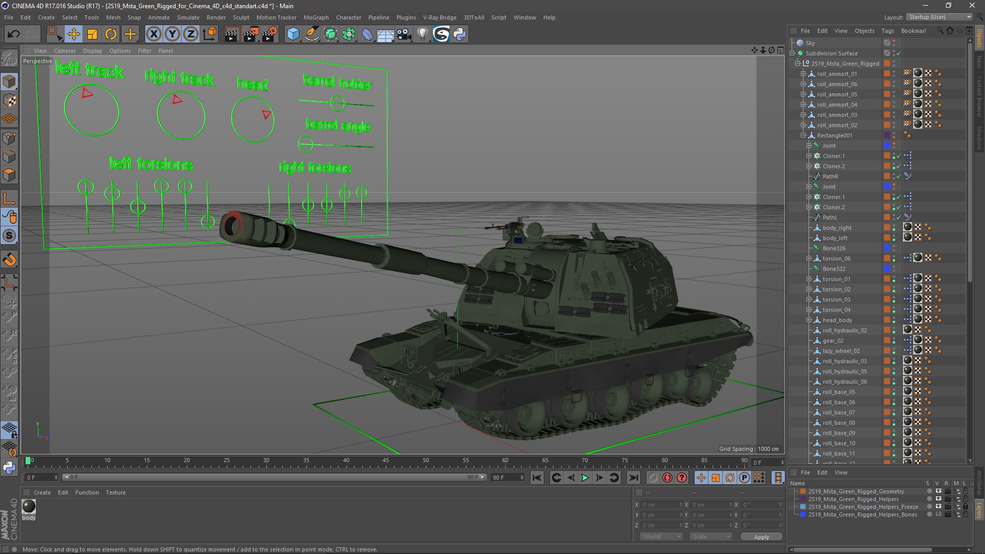985x554 pixels.
Task: Click the orange magnet tool icon
Action: tap(9, 260)
